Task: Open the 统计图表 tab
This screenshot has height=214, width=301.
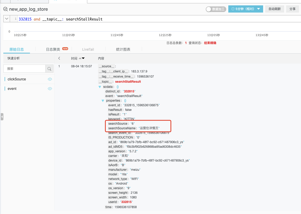Action: point(123,49)
